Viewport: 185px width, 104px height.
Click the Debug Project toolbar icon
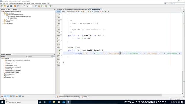46,6
